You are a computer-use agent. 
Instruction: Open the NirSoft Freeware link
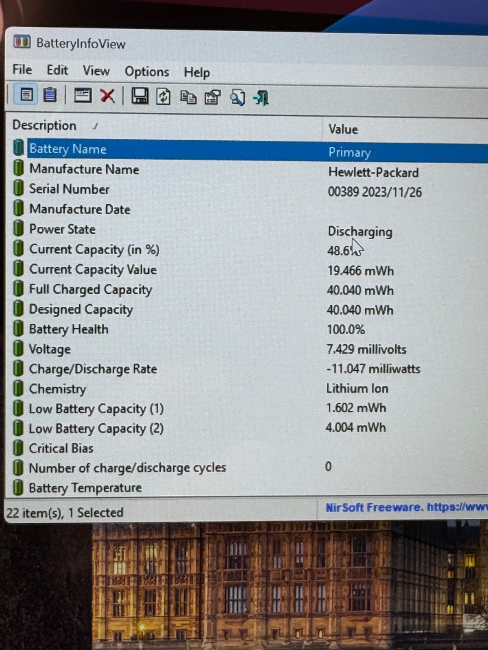(406, 507)
